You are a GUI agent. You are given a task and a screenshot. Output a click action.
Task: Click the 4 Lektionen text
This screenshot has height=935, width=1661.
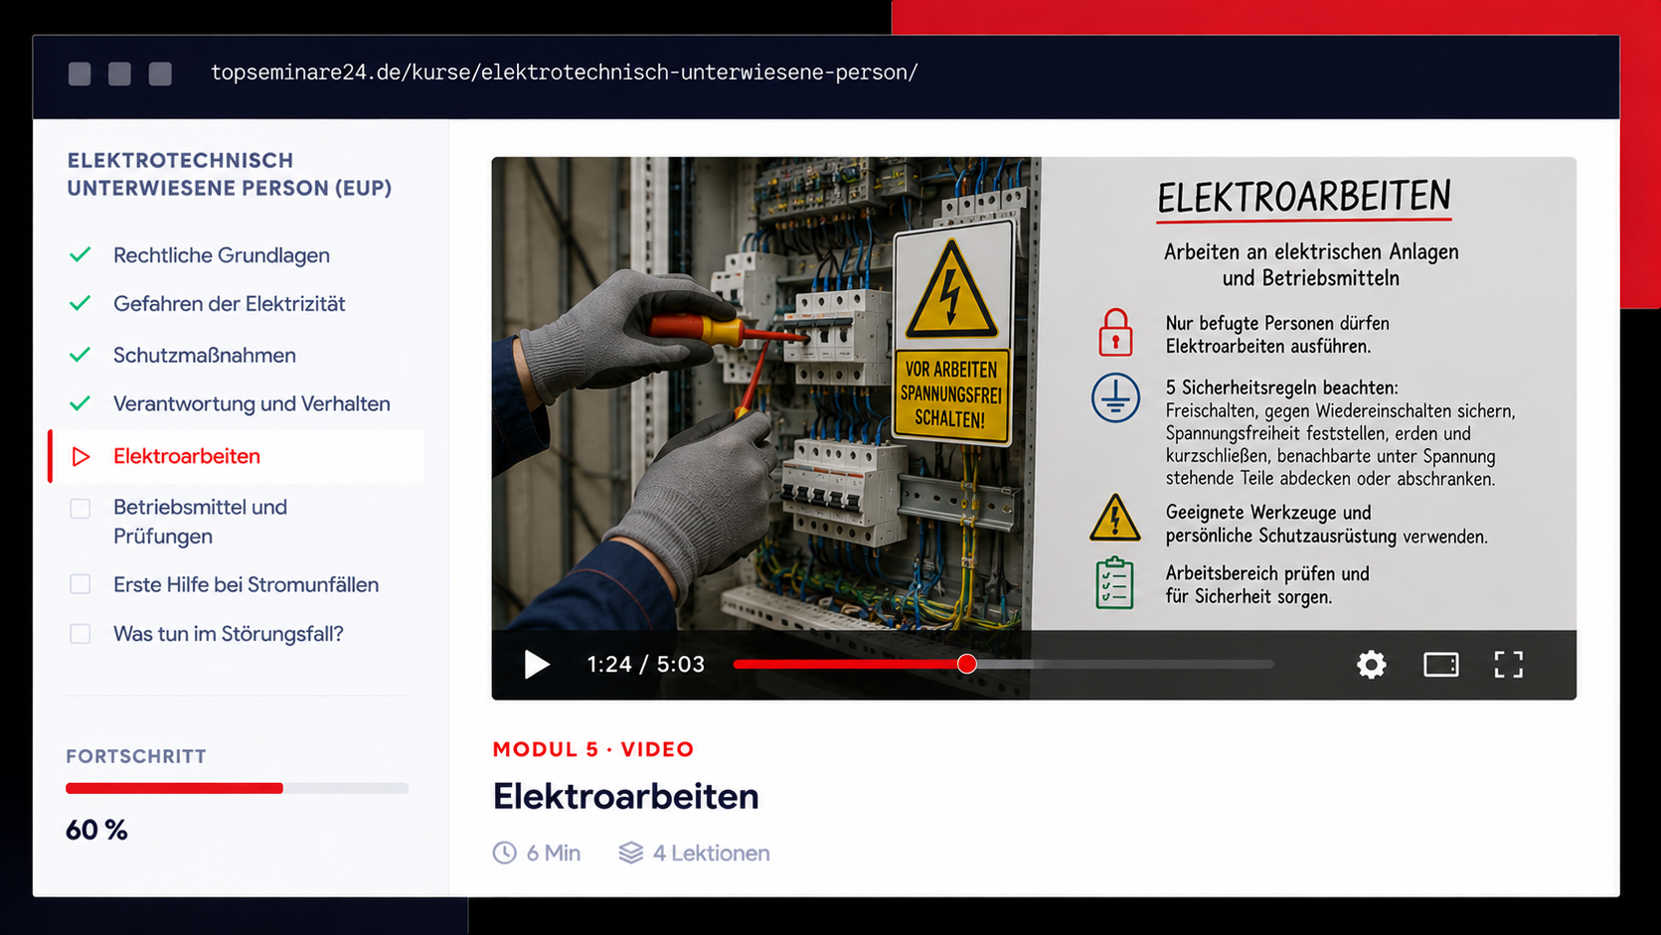(x=711, y=853)
